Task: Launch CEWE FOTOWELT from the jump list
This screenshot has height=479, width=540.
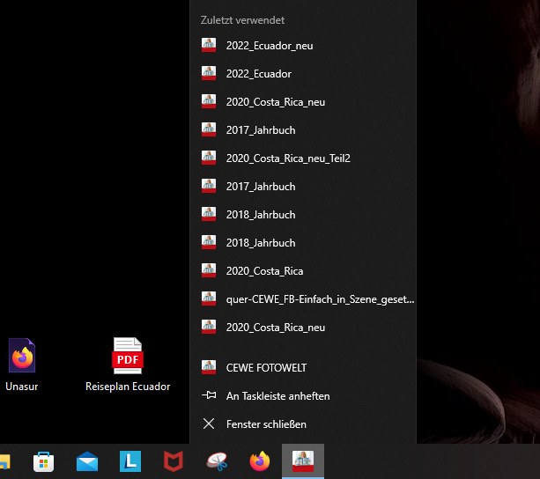Action: [266, 368]
